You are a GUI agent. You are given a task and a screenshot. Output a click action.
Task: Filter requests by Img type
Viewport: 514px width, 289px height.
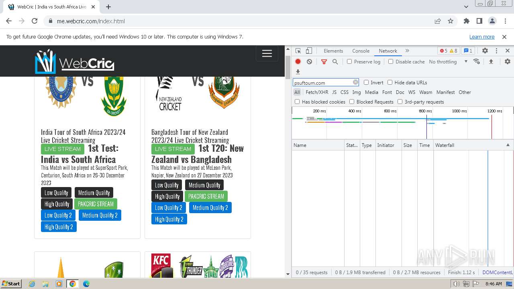(x=356, y=92)
